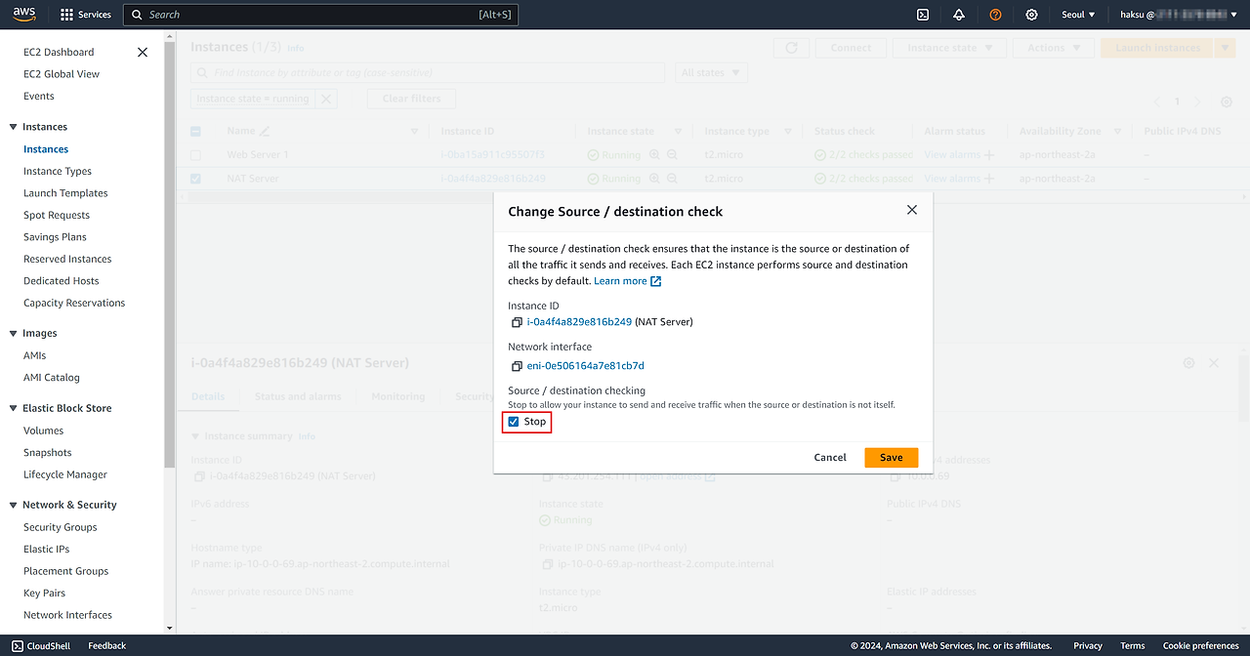This screenshot has width=1250, height=656.
Task: Toggle the NAT Server row checkbox
Action: (196, 179)
